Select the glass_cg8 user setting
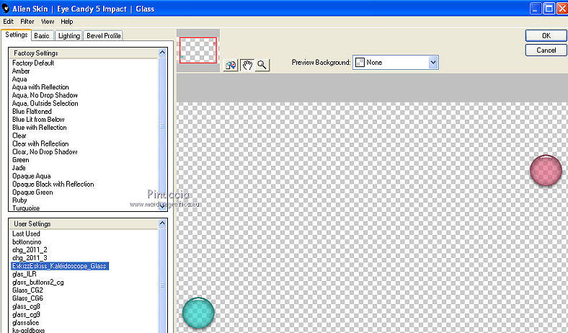The height and width of the screenshot is (333, 568). (x=26, y=306)
